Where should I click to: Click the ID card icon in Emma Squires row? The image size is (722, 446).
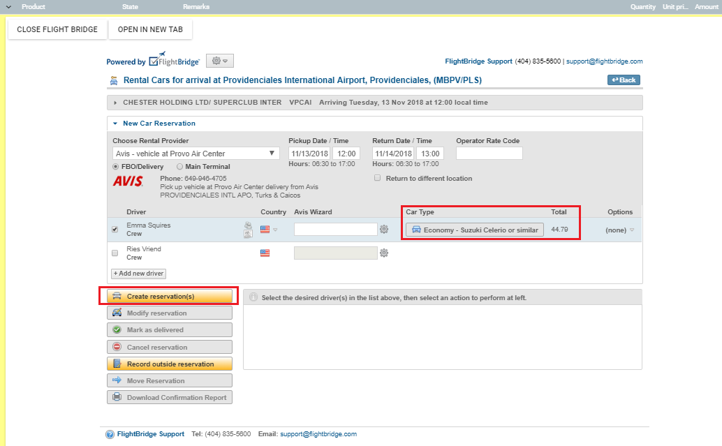click(x=248, y=234)
